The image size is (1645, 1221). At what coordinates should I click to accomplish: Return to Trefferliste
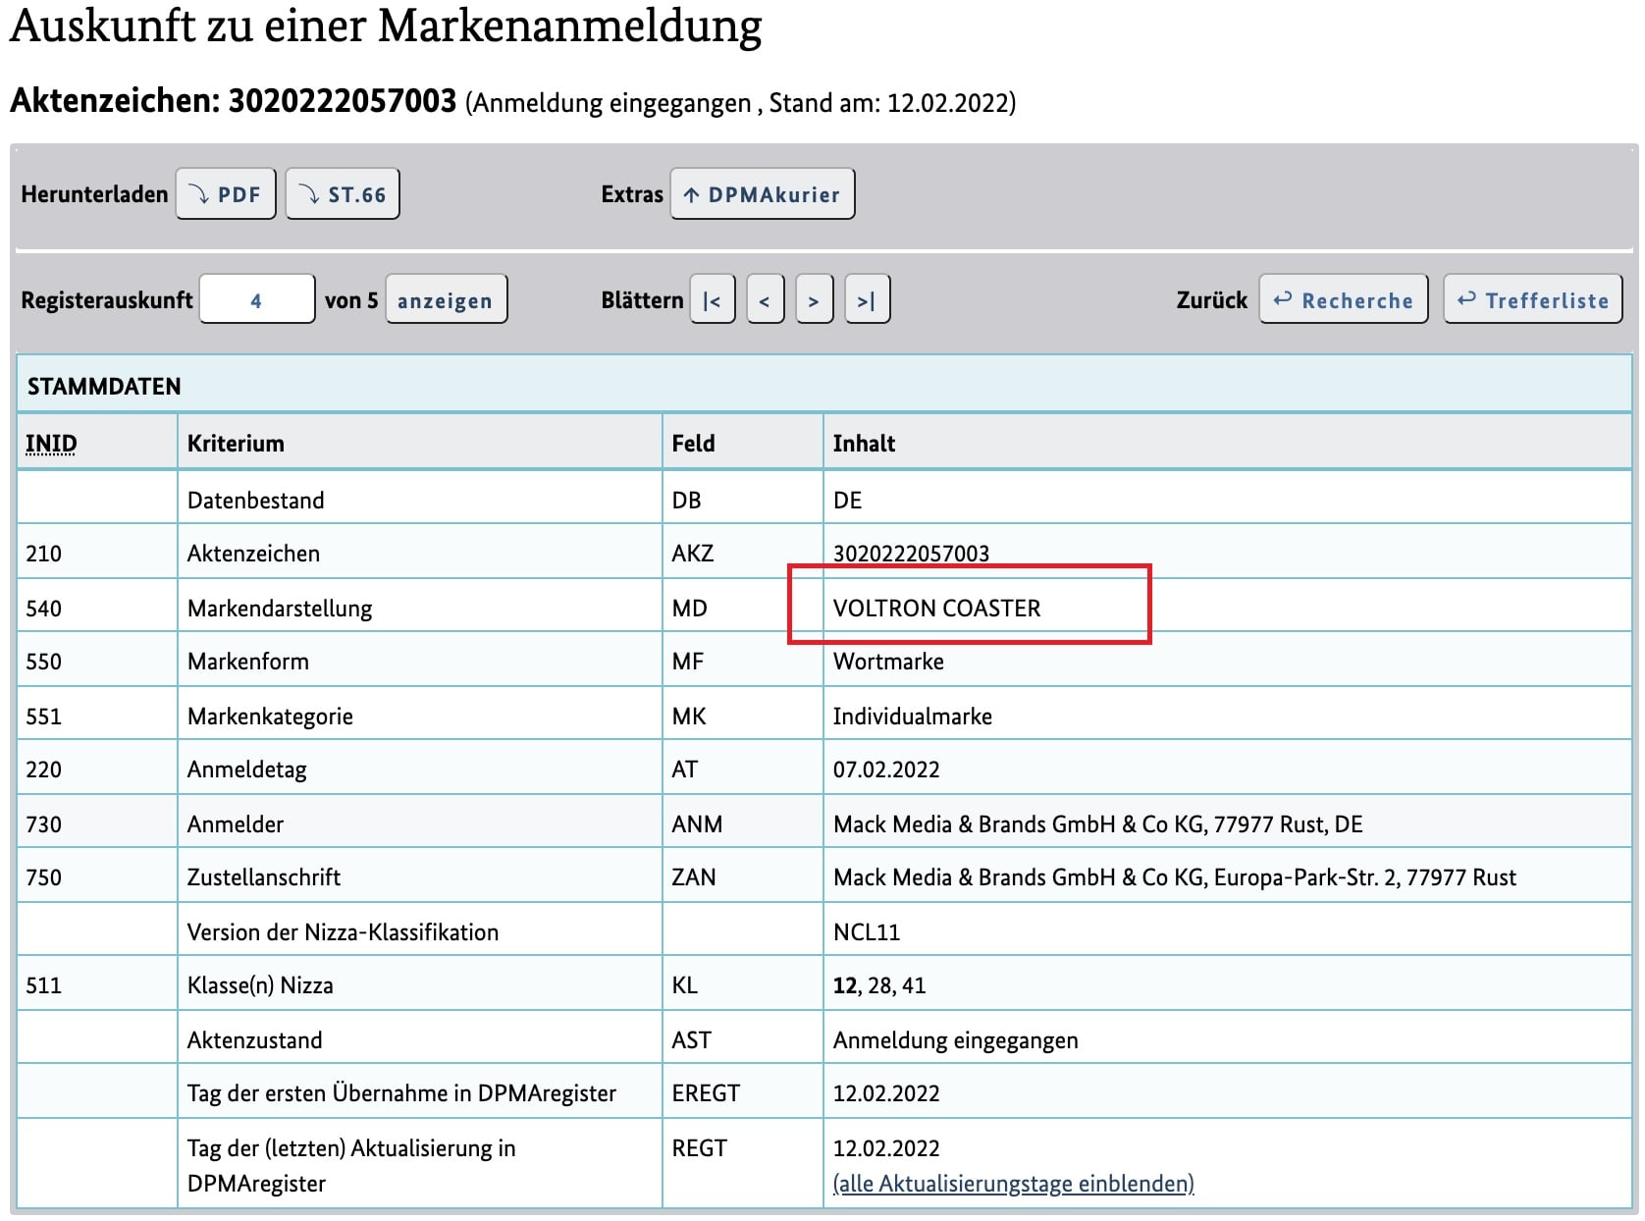(x=1532, y=300)
